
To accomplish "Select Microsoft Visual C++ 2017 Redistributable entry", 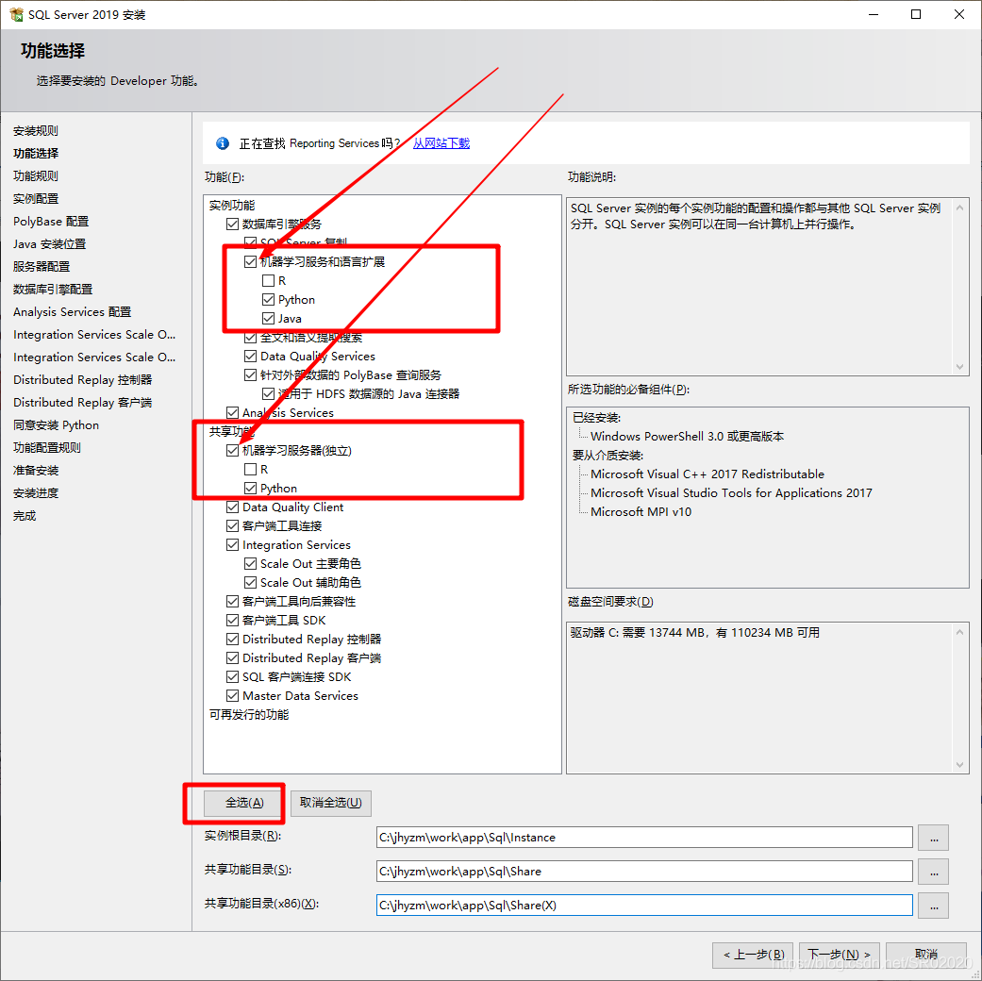I will click(x=707, y=474).
